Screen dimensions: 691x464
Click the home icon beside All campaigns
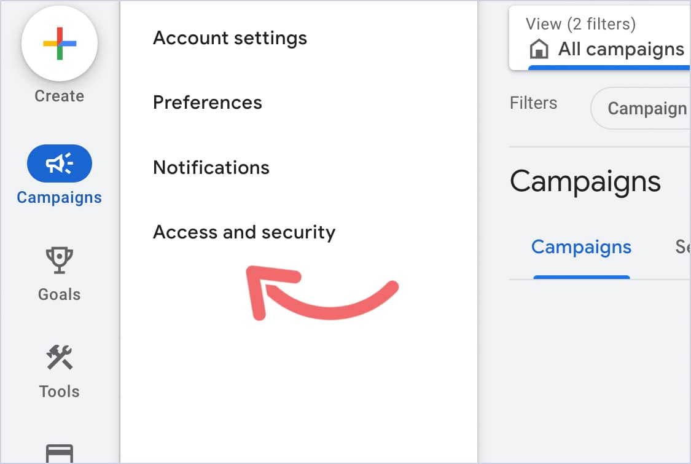[539, 49]
